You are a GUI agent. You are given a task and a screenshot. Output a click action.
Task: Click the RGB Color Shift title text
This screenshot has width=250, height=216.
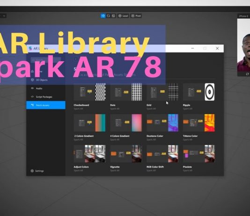click(155, 167)
